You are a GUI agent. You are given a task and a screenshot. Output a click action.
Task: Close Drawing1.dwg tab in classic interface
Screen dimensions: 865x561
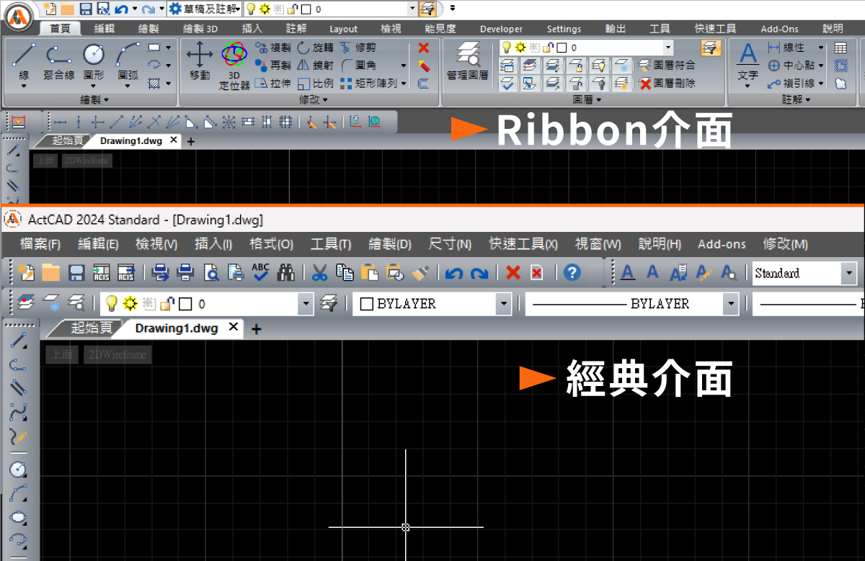tap(233, 328)
